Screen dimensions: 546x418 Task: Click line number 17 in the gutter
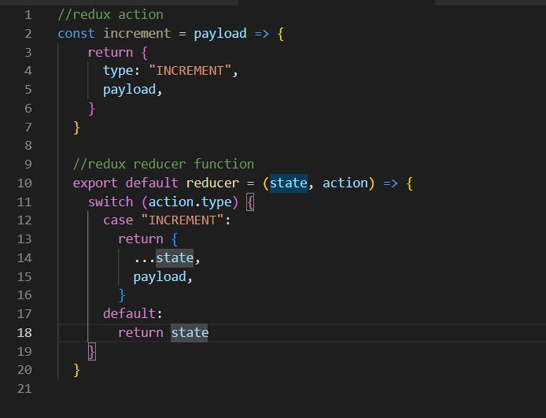(25, 314)
